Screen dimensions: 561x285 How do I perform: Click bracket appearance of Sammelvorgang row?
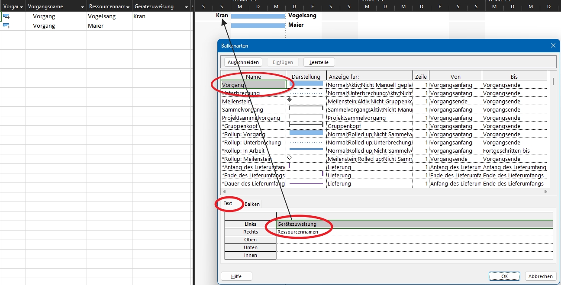[x=306, y=108]
